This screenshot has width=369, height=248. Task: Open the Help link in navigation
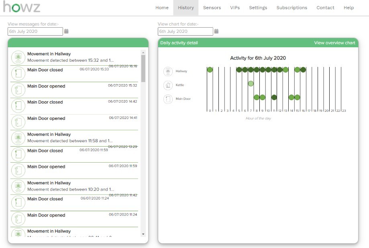[x=349, y=8]
